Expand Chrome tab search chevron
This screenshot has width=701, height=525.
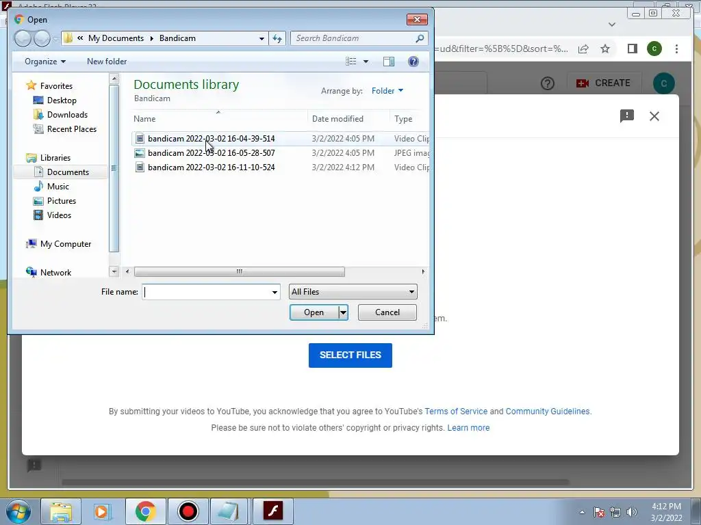(612, 25)
